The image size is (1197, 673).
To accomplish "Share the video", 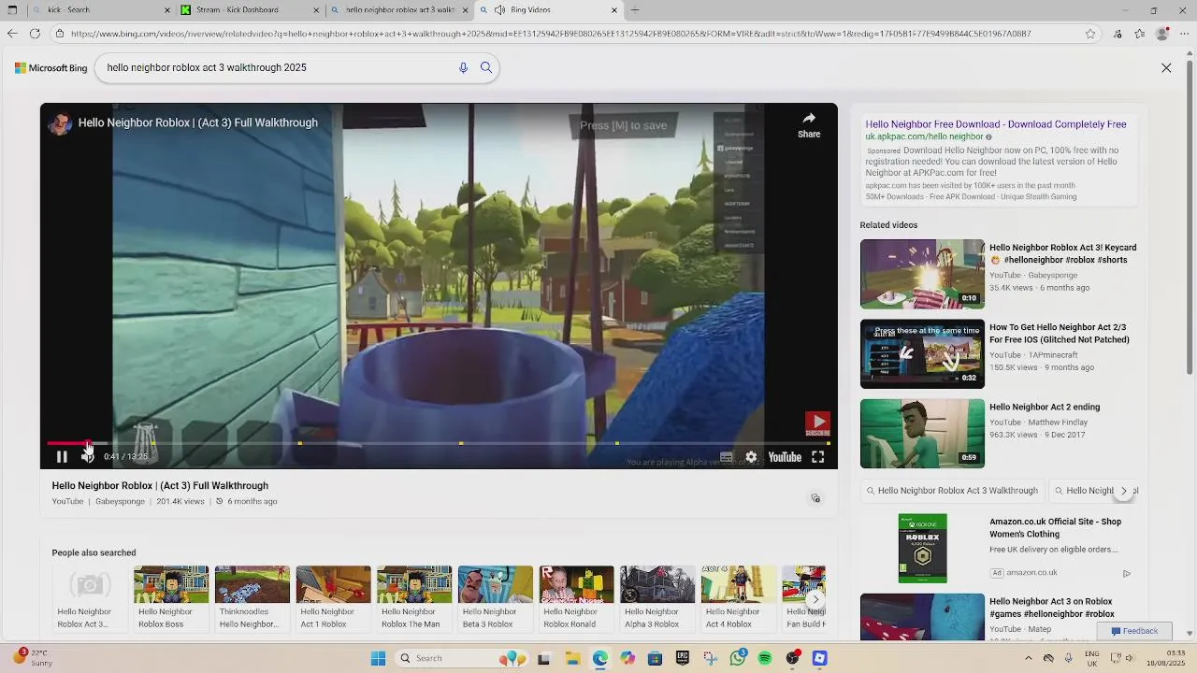I will pos(809,124).
